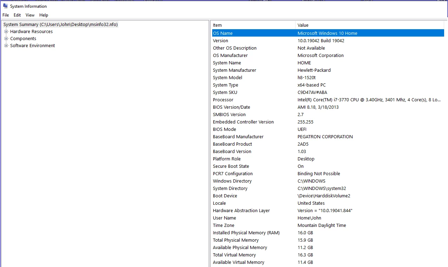Select the Windows Directory row
The width and height of the screenshot is (448, 267).
[x=328, y=181]
